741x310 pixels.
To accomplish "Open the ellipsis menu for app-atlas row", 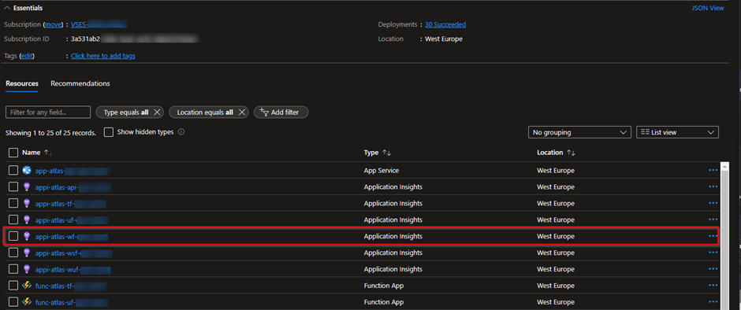I will coord(713,170).
